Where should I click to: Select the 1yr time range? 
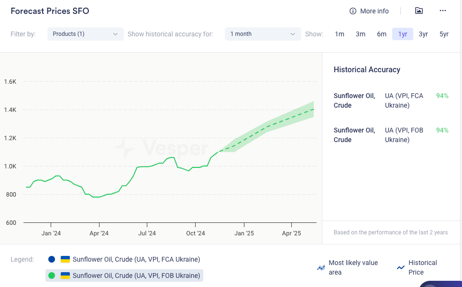point(403,34)
